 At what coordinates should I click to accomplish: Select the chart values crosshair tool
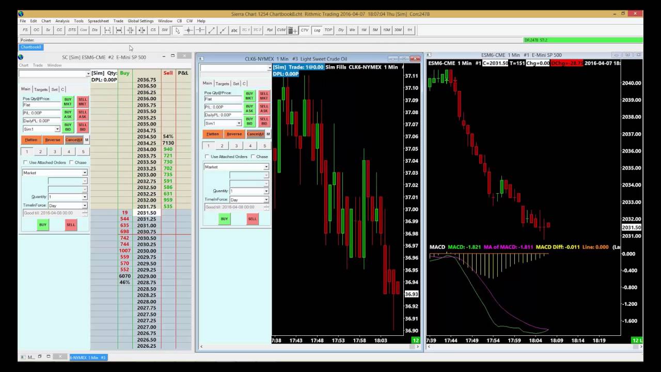(188, 30)
